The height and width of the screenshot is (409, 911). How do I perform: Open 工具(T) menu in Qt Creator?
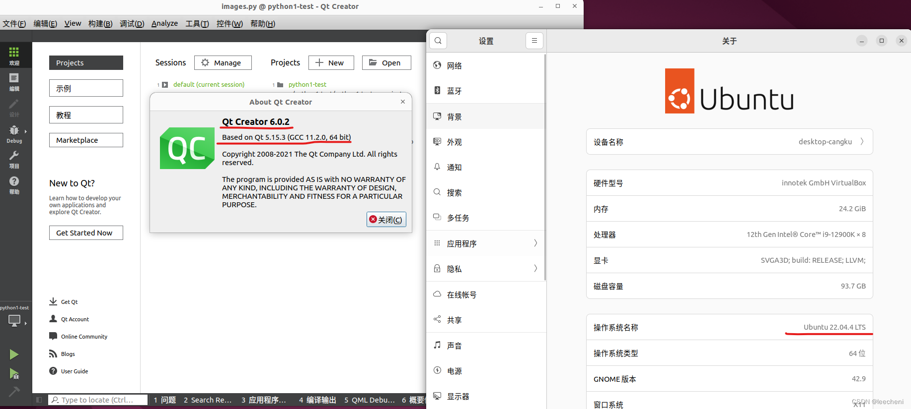click(x=197, y=23)
